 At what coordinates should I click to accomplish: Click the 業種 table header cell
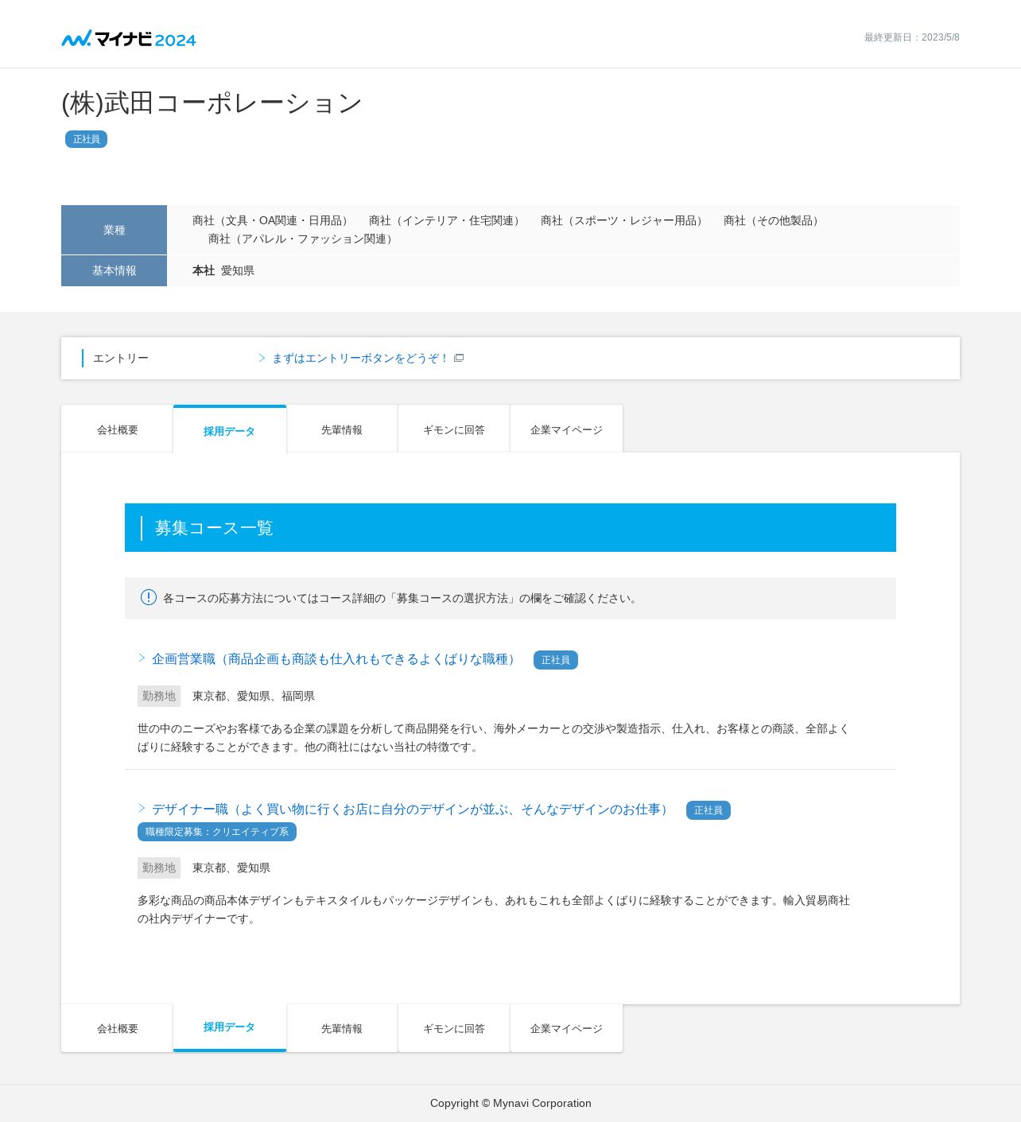pyautogui.click(x=114, y=230)
